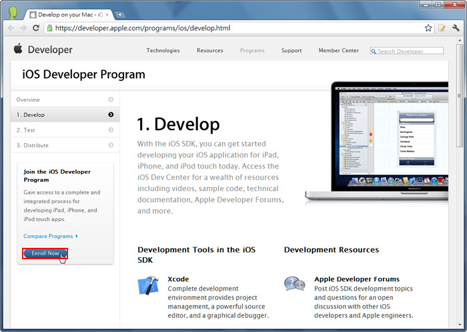The width and height of the screenshot is (467, 332).
Task: Click the arrow icon beside Overview
Action: pos(111,100)
